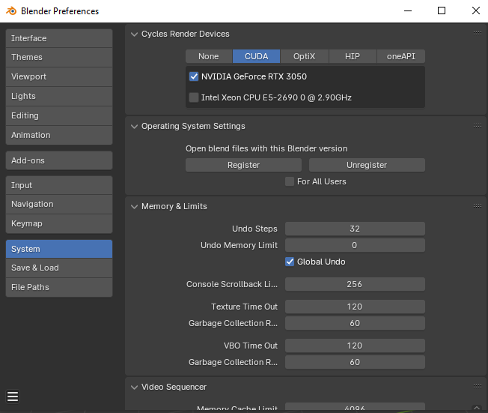Enable the Intel Xeon CPU device
This screenshot has width=488, height=413.
point(195,97)
